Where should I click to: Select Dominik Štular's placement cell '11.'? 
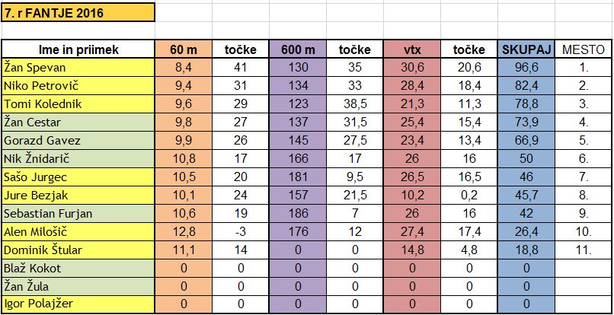click(x=584, y=250)
